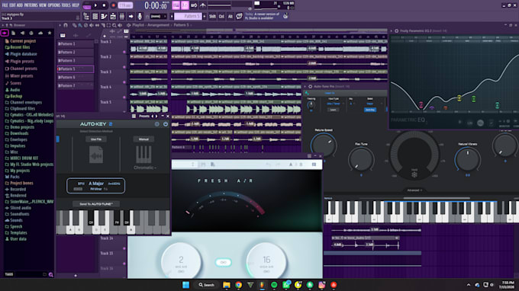Click the Hold freeze snowflake icon

[414, 174]
